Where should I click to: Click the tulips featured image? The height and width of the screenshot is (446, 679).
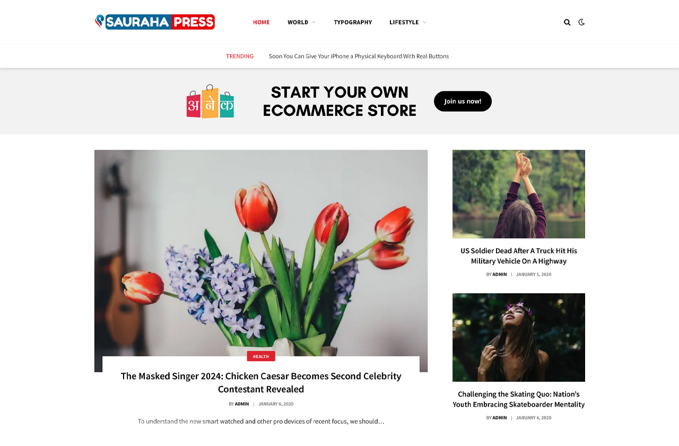click(261, 253)
